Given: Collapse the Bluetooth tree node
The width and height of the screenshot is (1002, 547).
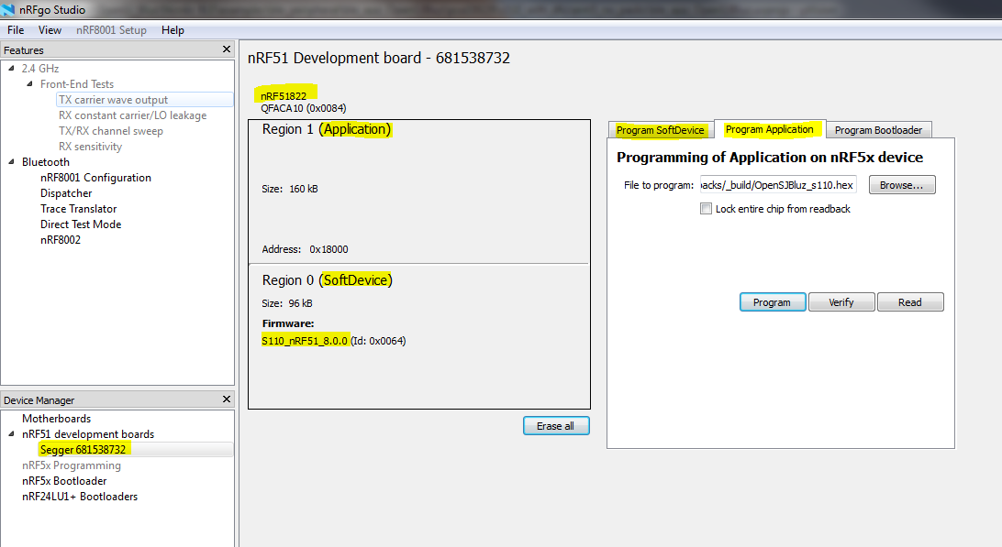Looking at the screenshot, I should pyautogui.click(x=12, y=161).
